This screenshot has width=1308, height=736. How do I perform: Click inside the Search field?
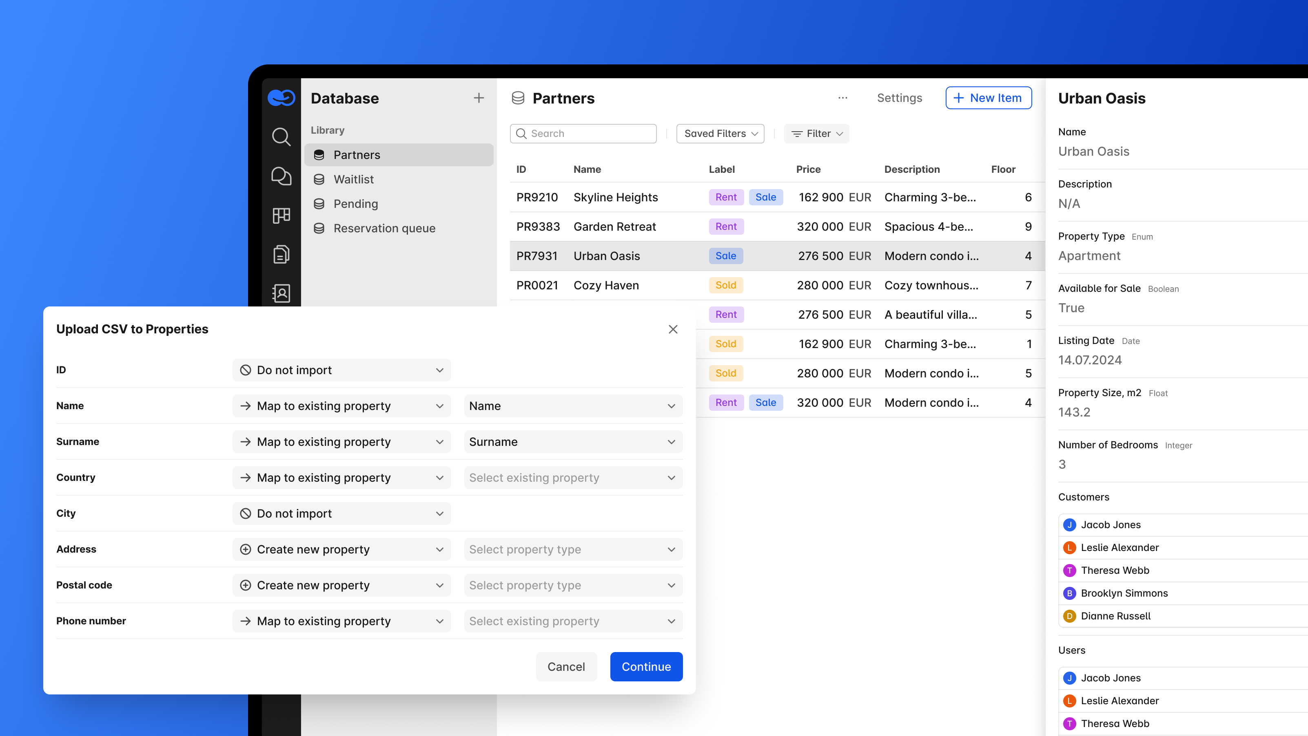(583, 133)
